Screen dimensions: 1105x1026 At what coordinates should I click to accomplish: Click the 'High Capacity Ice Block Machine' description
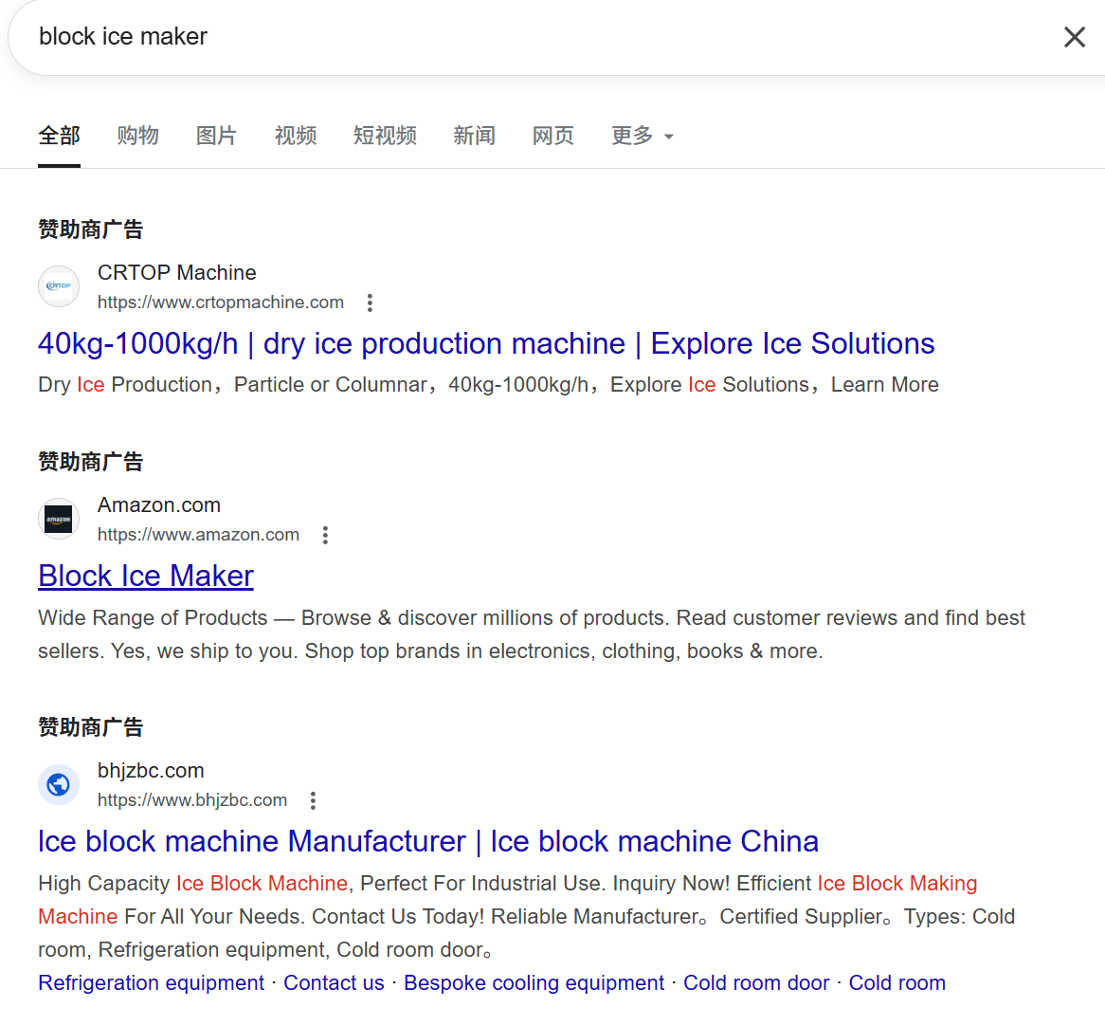526,916
